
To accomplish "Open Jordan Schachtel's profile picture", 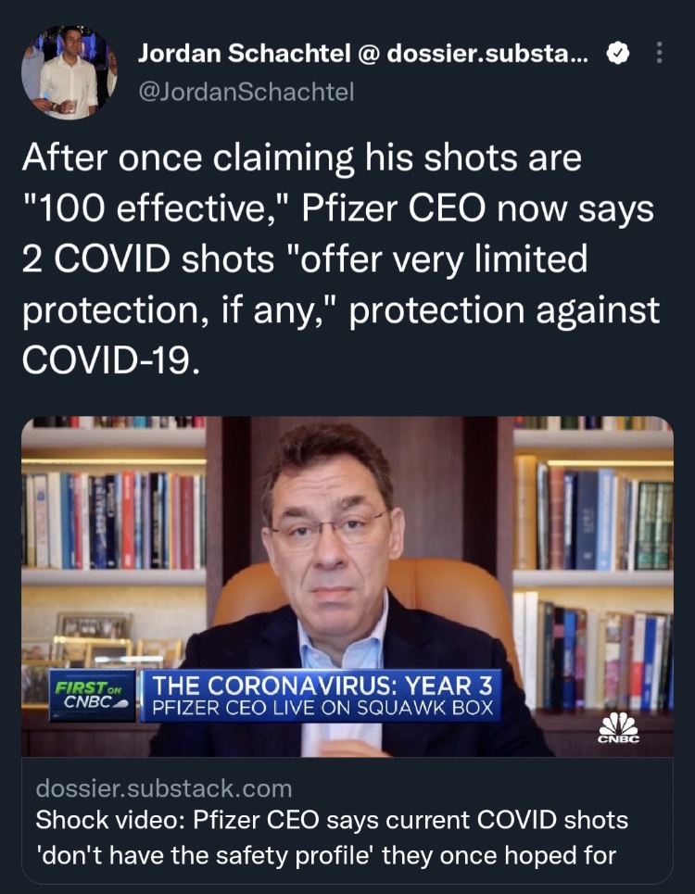I will [69, 73].
